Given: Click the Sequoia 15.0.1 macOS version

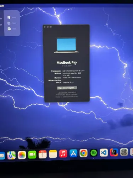Looking at the screenshot, I should [x=68, y=82].
